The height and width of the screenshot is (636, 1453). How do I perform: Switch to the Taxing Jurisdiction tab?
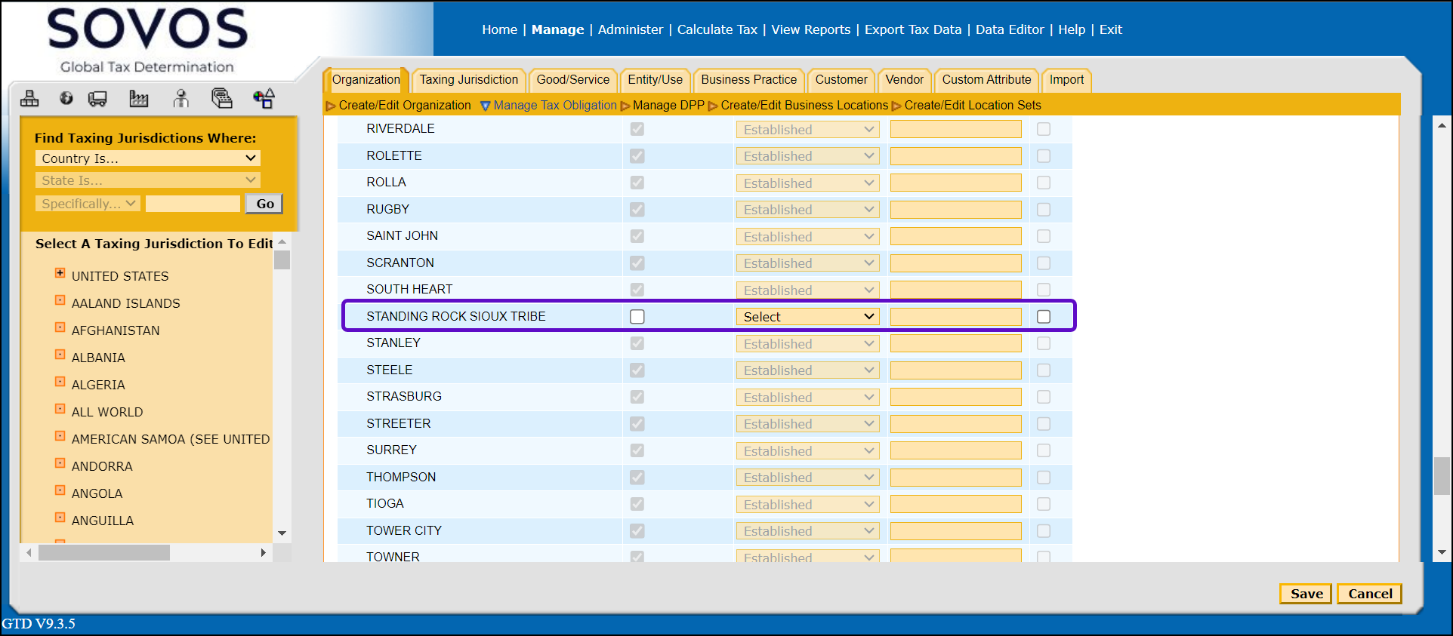coord(468,80)
